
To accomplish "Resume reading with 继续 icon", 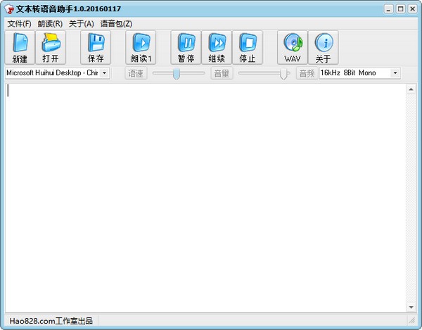I will click(x=217, y=47).
